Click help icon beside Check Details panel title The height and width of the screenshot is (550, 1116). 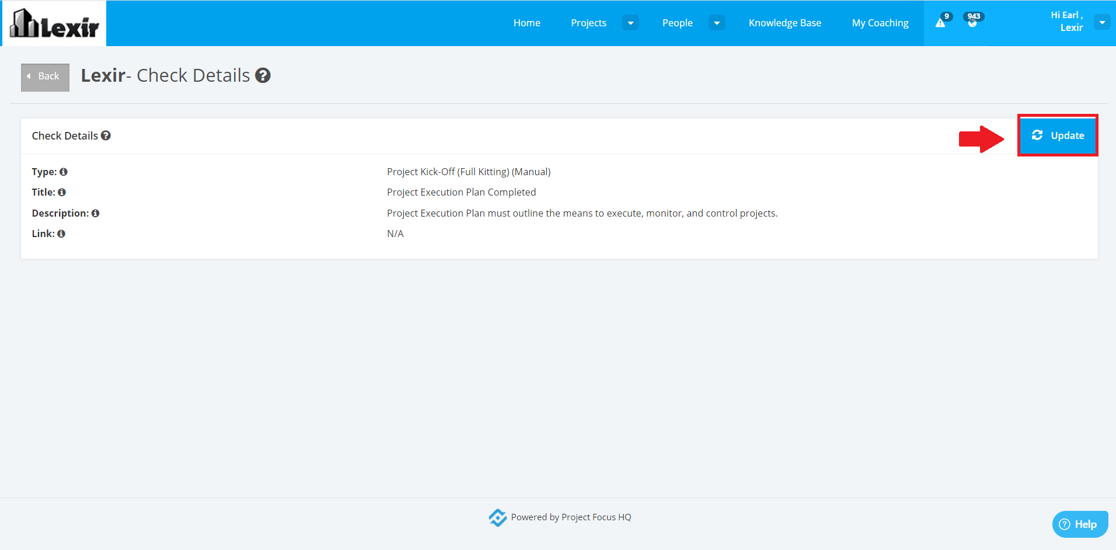pos(106,135)
